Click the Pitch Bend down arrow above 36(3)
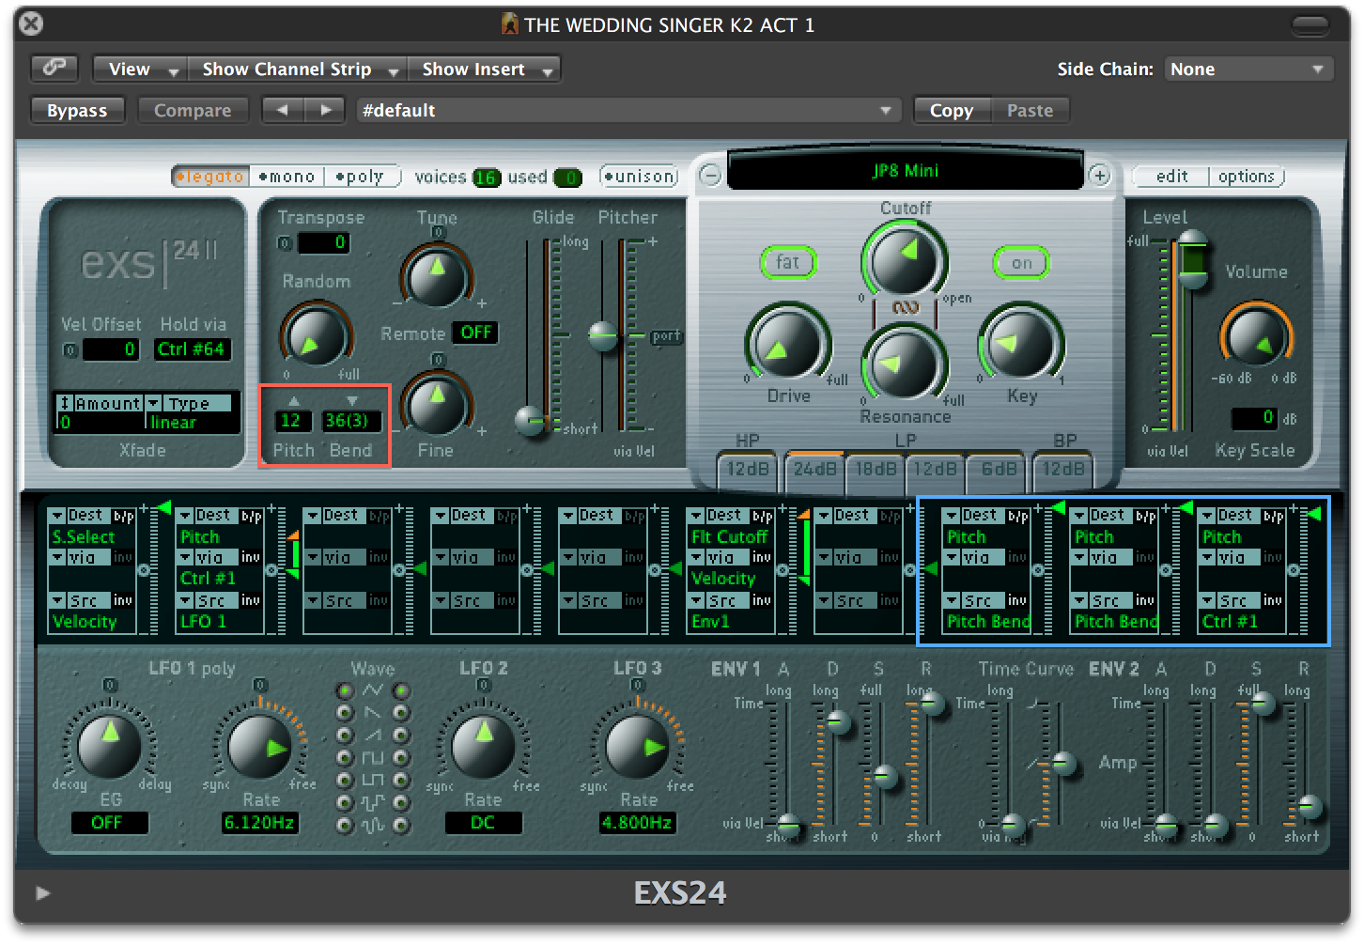 [x=351, y=400]
